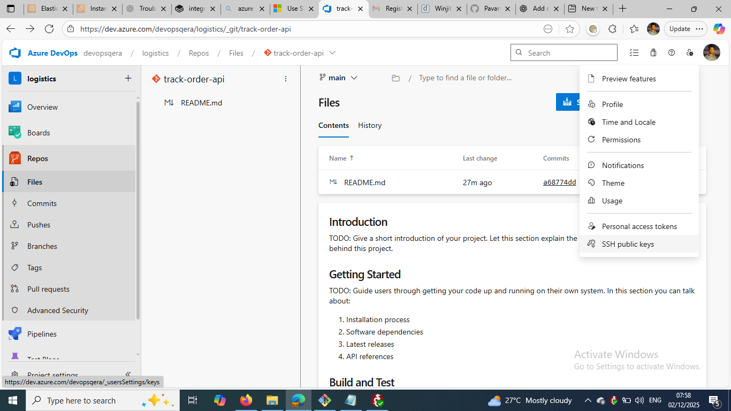Open Personal access tokens from menu
Viewport: 731px width, 411px height.
pyautogui.click(x=639, y=226)
